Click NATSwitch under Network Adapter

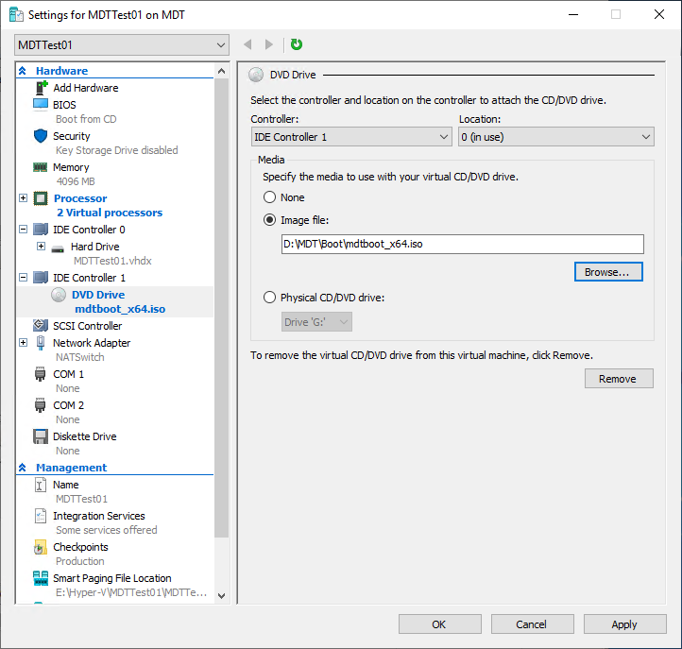click(80, 357)
